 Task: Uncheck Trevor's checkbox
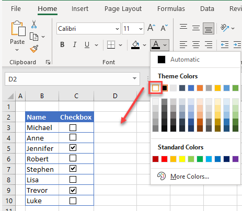[73, 190]
